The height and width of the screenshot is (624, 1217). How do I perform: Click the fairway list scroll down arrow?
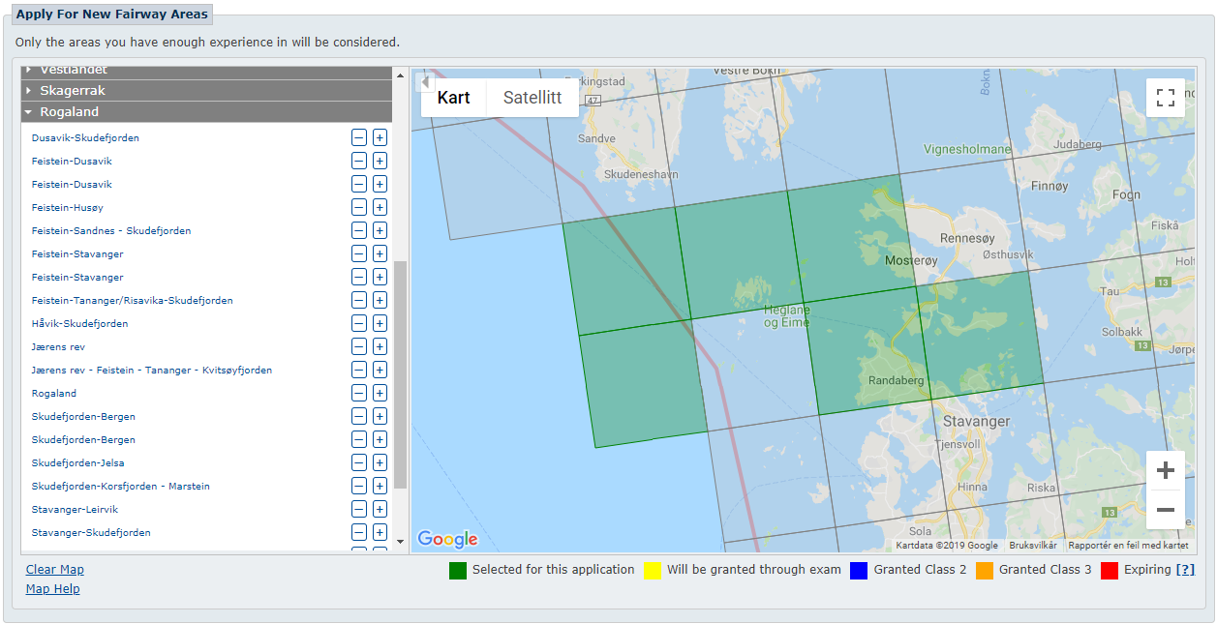coord(401,542)
